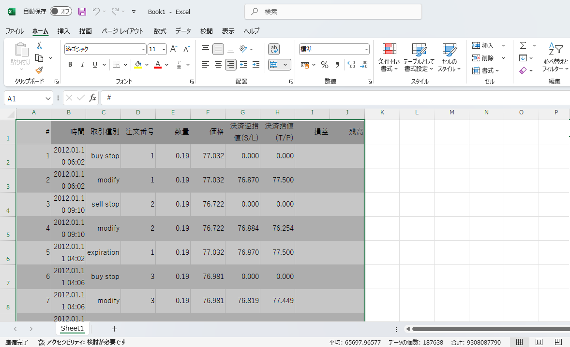Viewport: 570px width, 347px height.
Task: Expand merge cells dropdown arrow
Action: [x=285, y=65]
